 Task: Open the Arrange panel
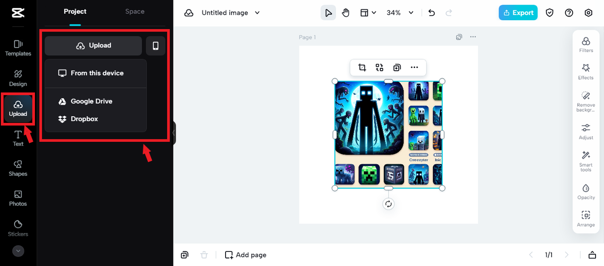(586, 219)
